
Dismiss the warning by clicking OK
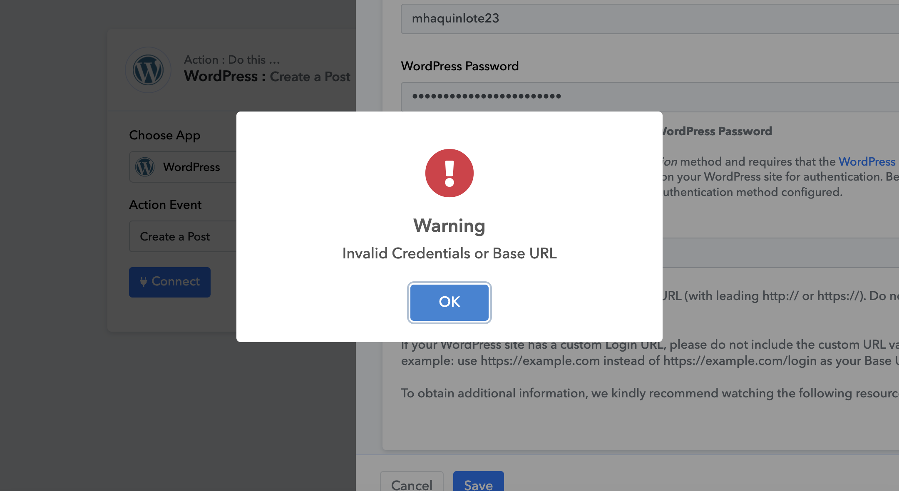click(x=449, y=303)
